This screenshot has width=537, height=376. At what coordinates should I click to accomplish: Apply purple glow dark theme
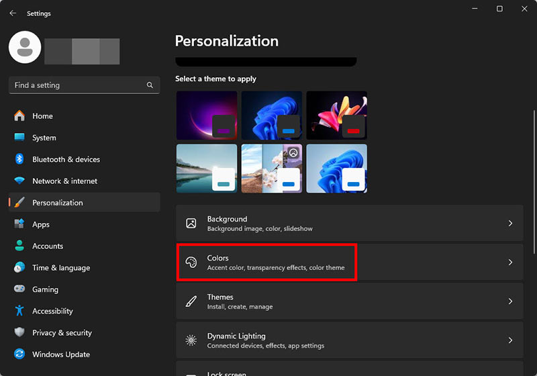tap(207, 115)
